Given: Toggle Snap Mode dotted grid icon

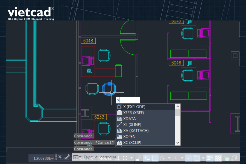Looking at the screenshot, I should coord(125,158).
